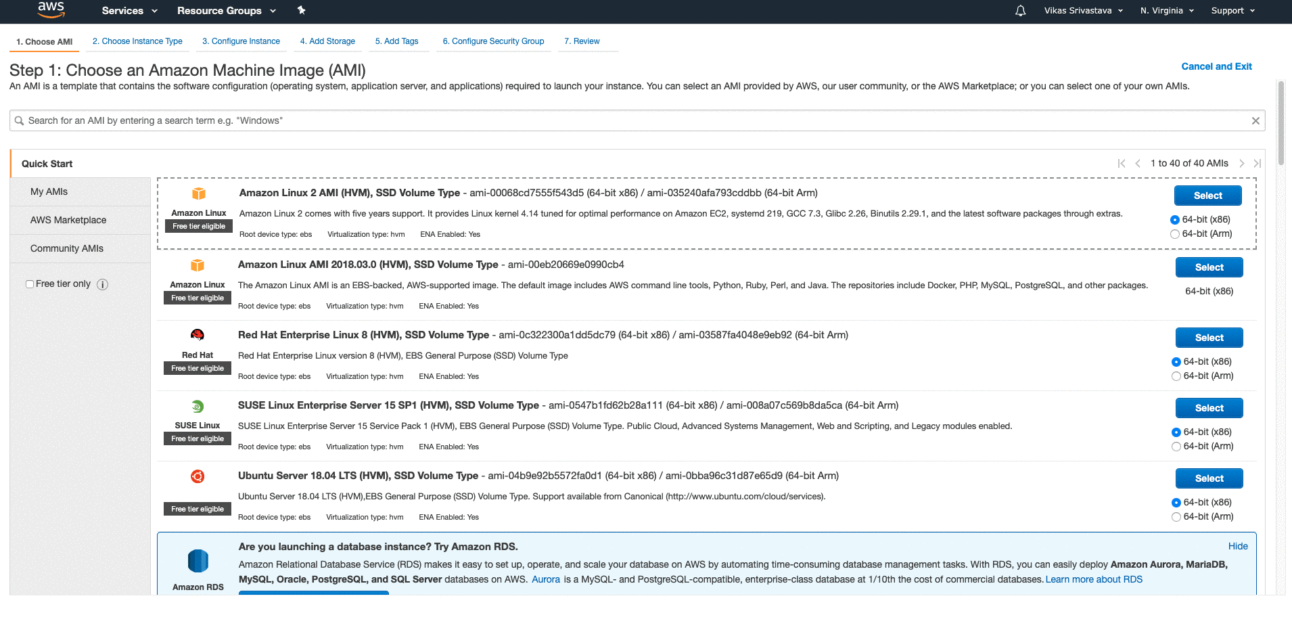Switch to 5. Add Tags step
Screen dimensions: 1292x634
tap(397, 41)
